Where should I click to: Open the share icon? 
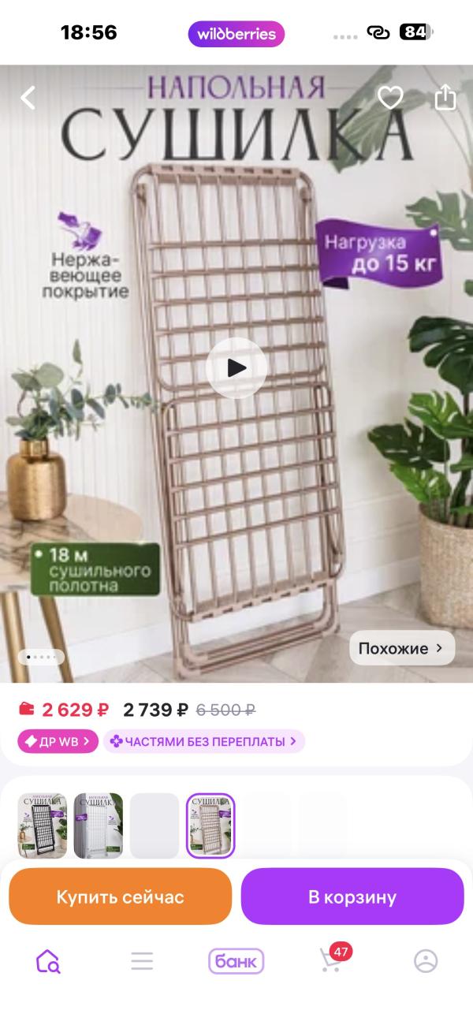445,97
